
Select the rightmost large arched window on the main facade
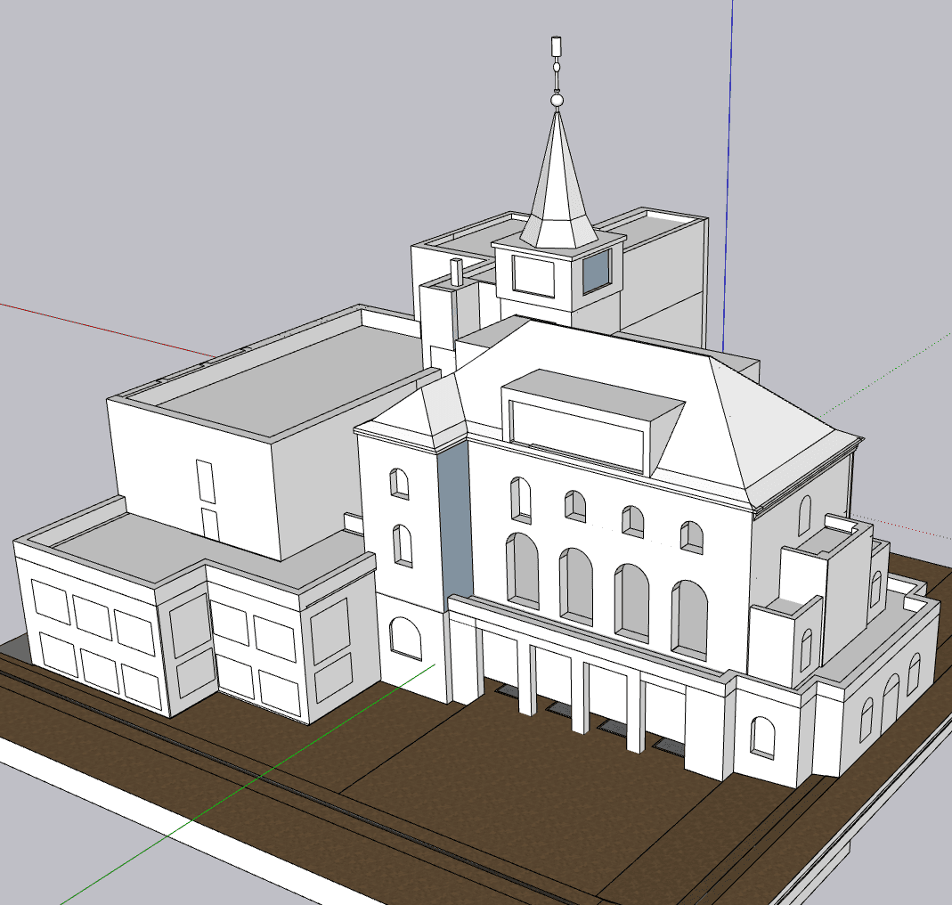click(x=689, y=620)
